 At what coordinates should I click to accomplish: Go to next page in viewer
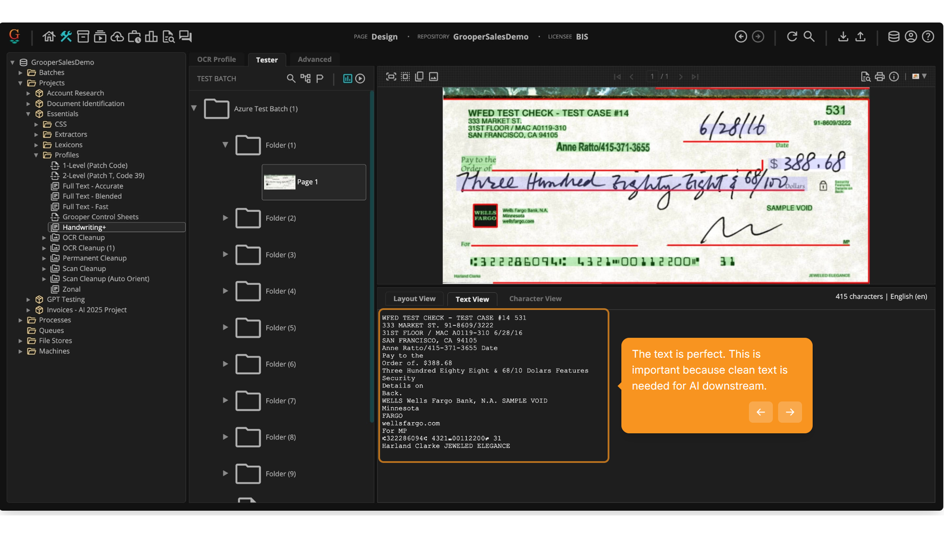[x=681, y=77]
